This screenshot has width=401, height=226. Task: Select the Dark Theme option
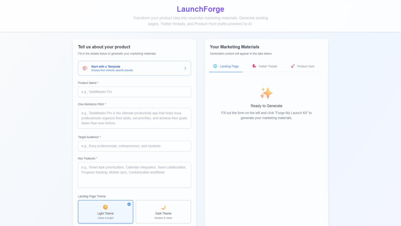pos(163,212)
